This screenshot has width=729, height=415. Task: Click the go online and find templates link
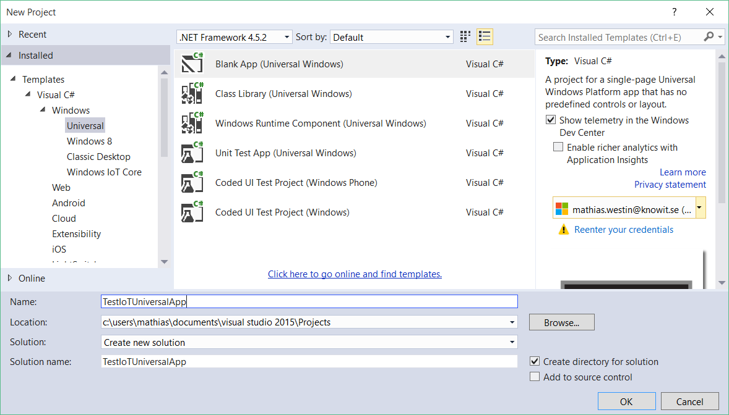pos(355,274)
